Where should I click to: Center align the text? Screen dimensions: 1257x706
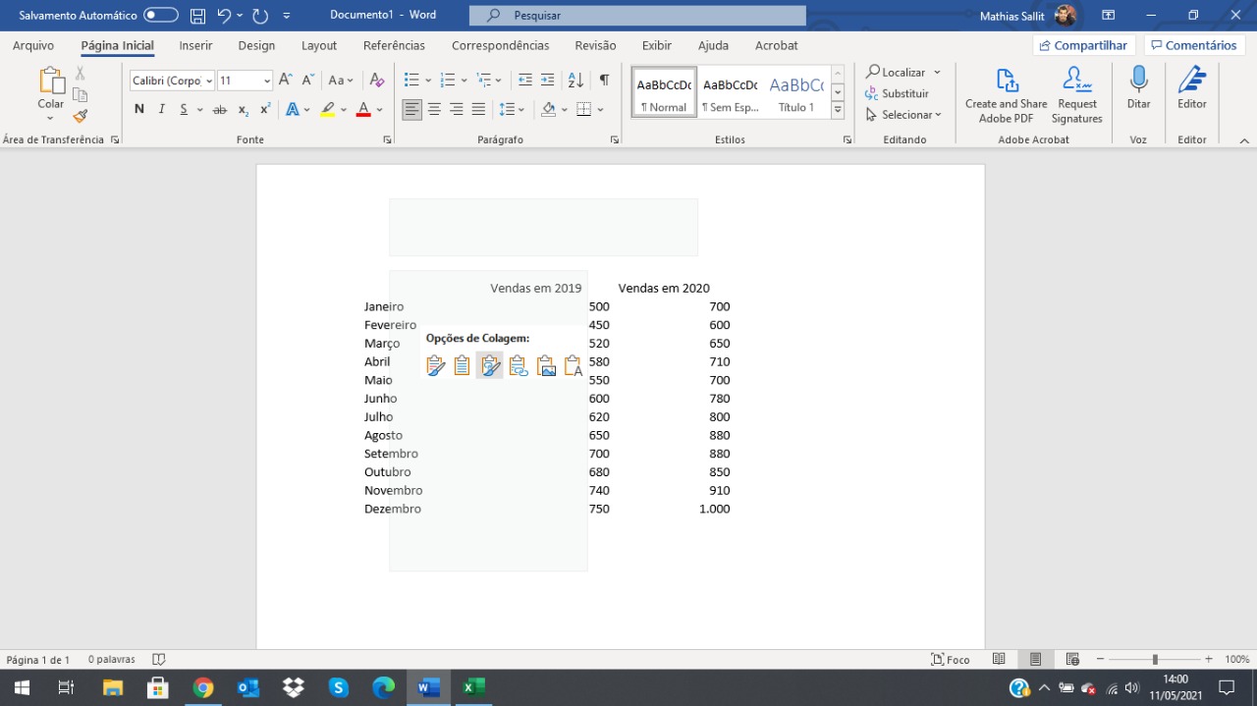[434, 109]
